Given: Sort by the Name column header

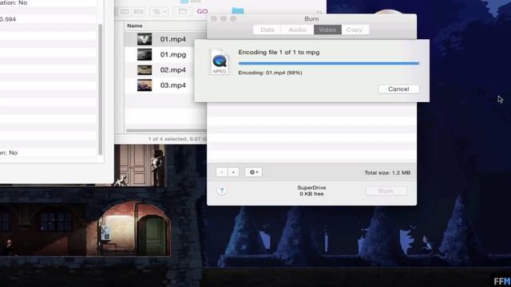Looking at the screenshot, I should [135, 26].
